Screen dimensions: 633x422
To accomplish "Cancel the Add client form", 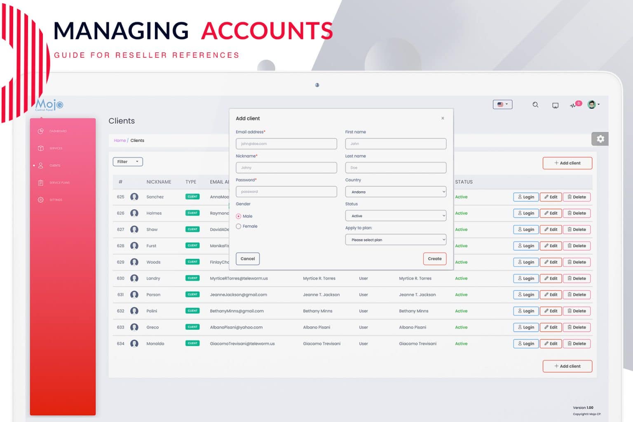I will point(248,259).
